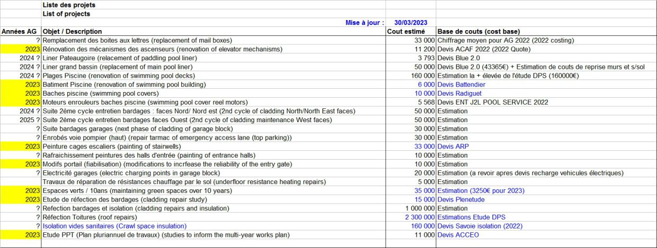Click the blue "Devis Radiguet" cell
657x248 pixels.
459,94
